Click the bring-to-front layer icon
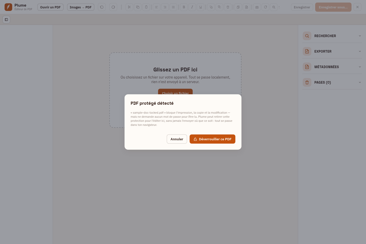 [211, 7]
